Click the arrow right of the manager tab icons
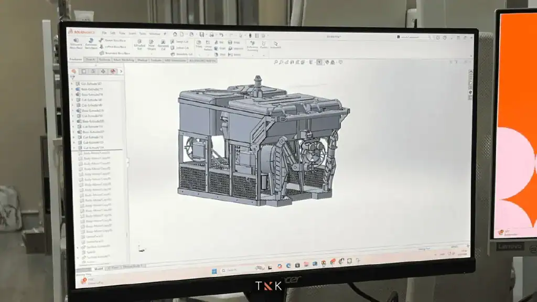Image resolution: width=537 pixels, height=302 pixels. [121, 71]
